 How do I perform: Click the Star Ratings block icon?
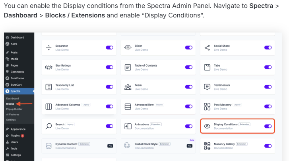pos(48,67)
